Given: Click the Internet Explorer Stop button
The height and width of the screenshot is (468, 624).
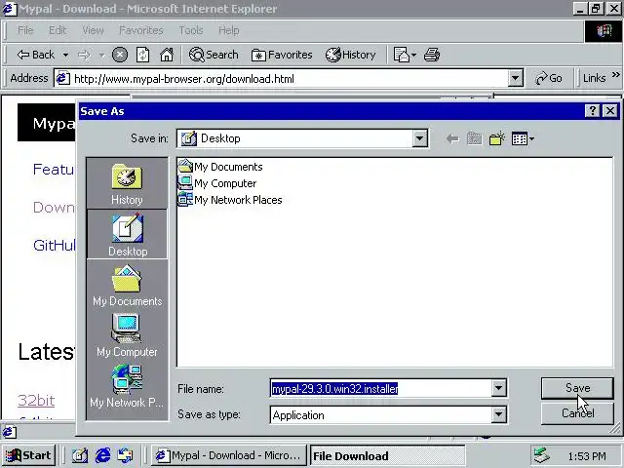Looking at the screenshot, I should point(119,55).
